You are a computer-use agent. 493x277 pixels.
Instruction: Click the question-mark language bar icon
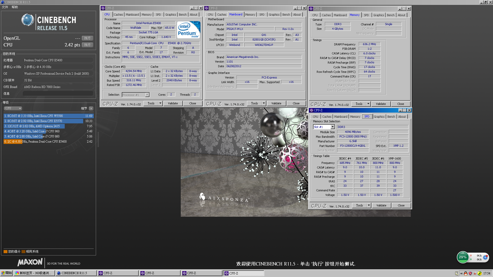457,273
